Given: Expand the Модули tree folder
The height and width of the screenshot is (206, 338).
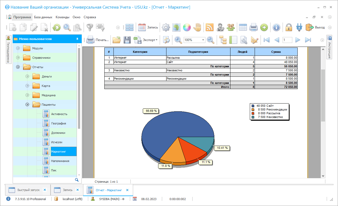Looking at the screenshot, I should tap(18, 48).
